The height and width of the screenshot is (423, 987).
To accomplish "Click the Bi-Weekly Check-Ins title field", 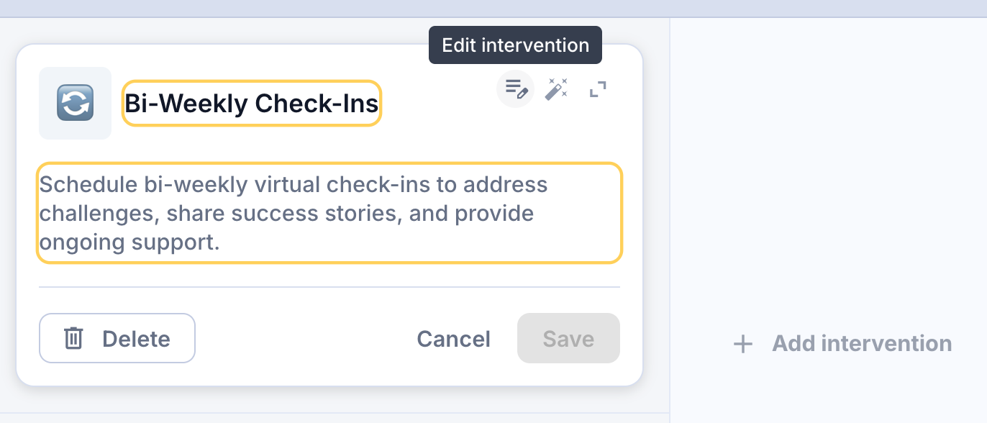I will click(251, 104).
